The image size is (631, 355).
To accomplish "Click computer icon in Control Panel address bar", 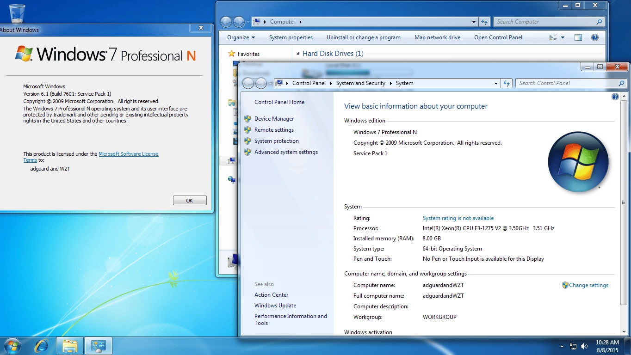I will [279, 83].
